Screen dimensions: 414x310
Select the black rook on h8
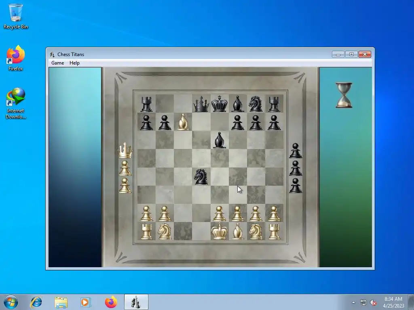point(274,104)
